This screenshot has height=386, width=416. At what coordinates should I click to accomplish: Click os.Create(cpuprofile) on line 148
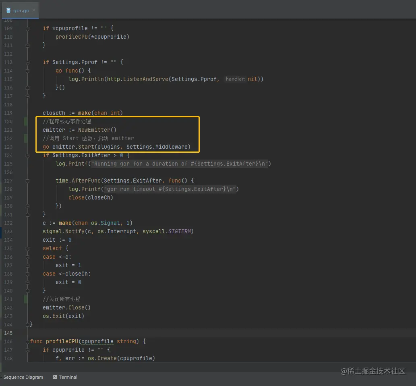tap(121, 358)
